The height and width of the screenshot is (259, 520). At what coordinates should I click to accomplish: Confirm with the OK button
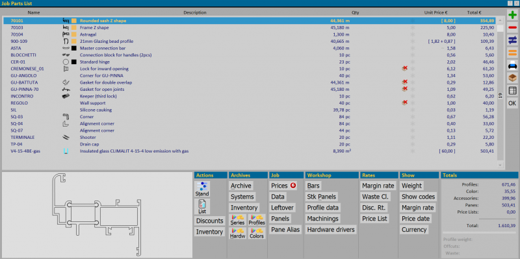tap(512, 103)
